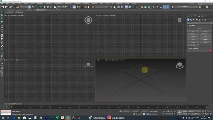Open Perspective viewport Default Shading menu
213x120 pixels.
click(x=117, y=60)
